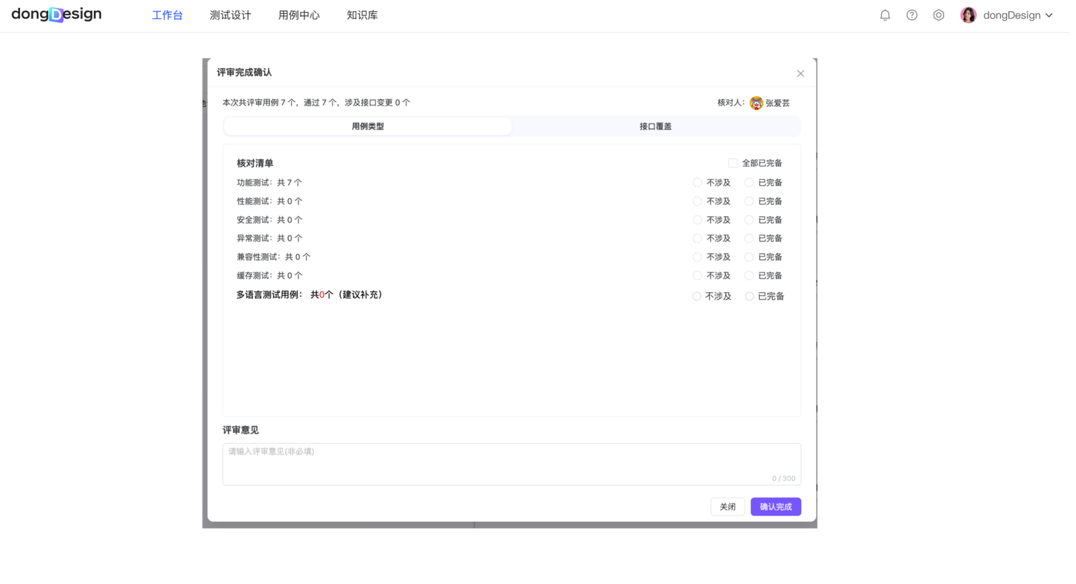Select the 用例类型 tab

(368, 126)
